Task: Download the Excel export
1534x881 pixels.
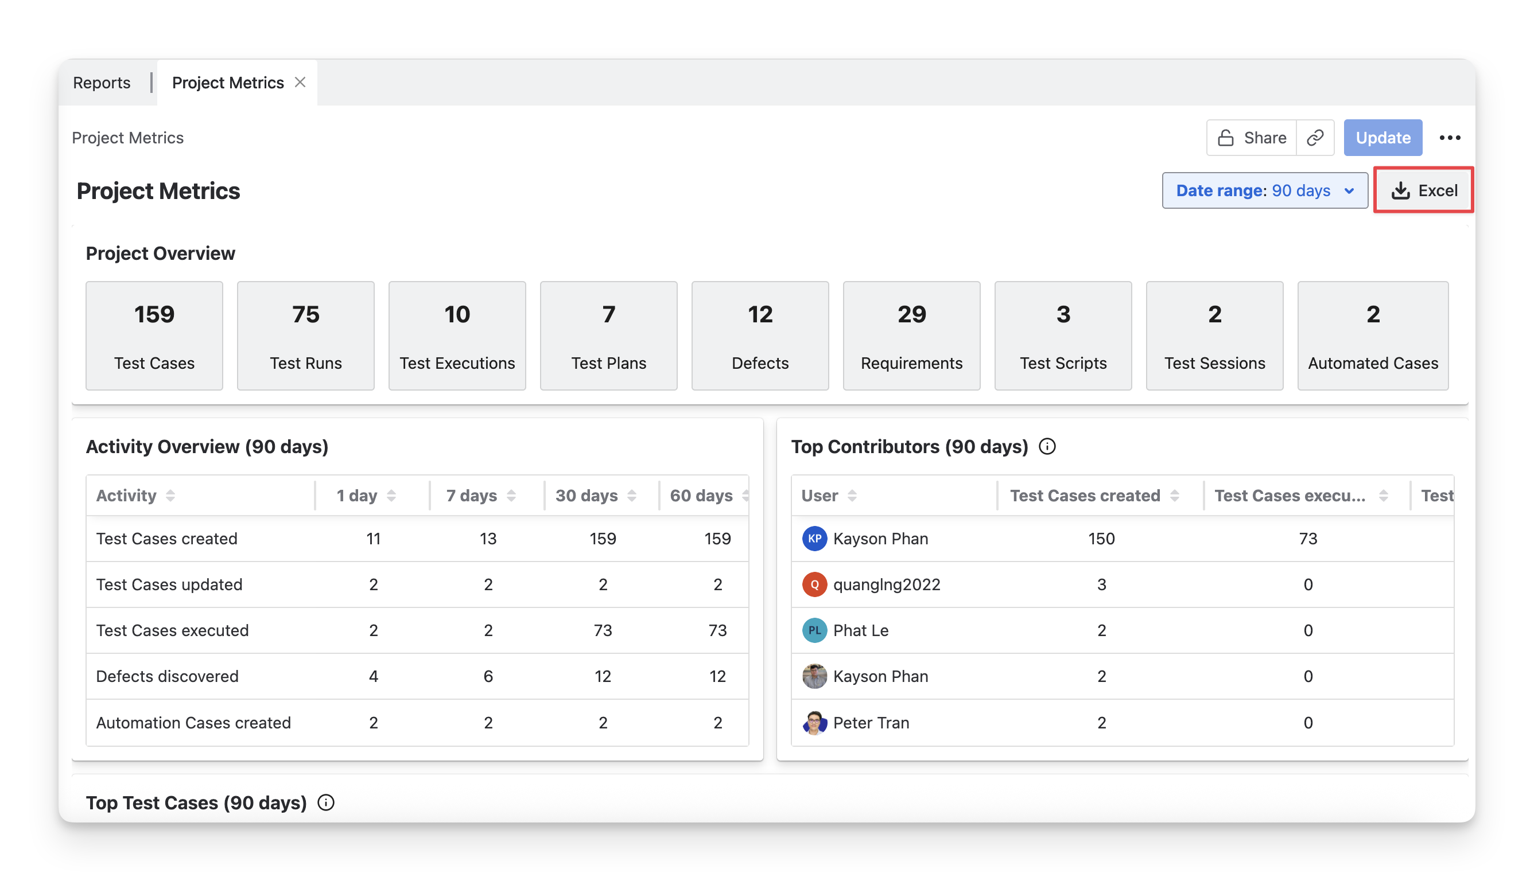Action: 1423,190
